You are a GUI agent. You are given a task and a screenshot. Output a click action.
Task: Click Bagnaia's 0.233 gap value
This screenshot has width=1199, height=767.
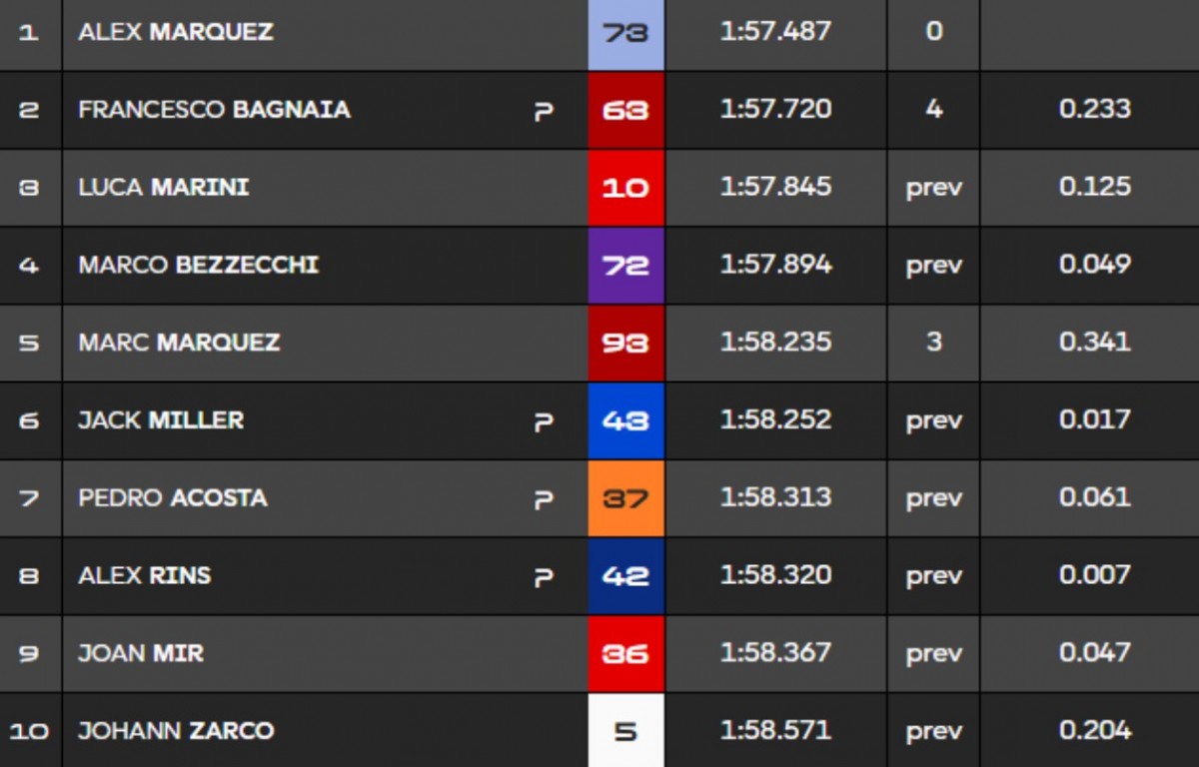tap(1095, 109)
